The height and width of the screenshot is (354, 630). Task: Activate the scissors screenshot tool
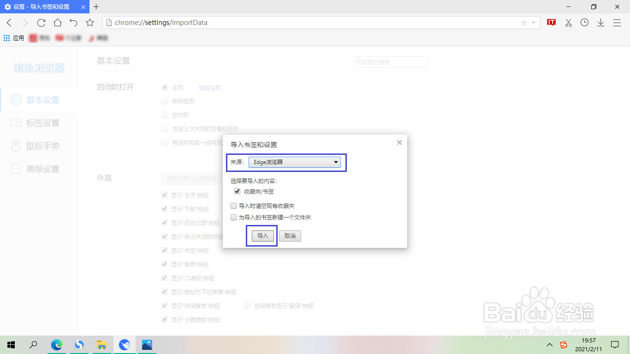(568, 23)
